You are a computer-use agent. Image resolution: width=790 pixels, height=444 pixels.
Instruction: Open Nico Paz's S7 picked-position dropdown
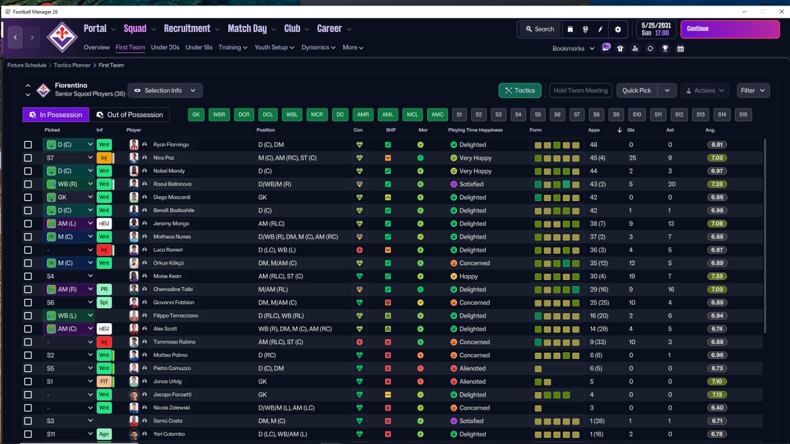point(69,158)
